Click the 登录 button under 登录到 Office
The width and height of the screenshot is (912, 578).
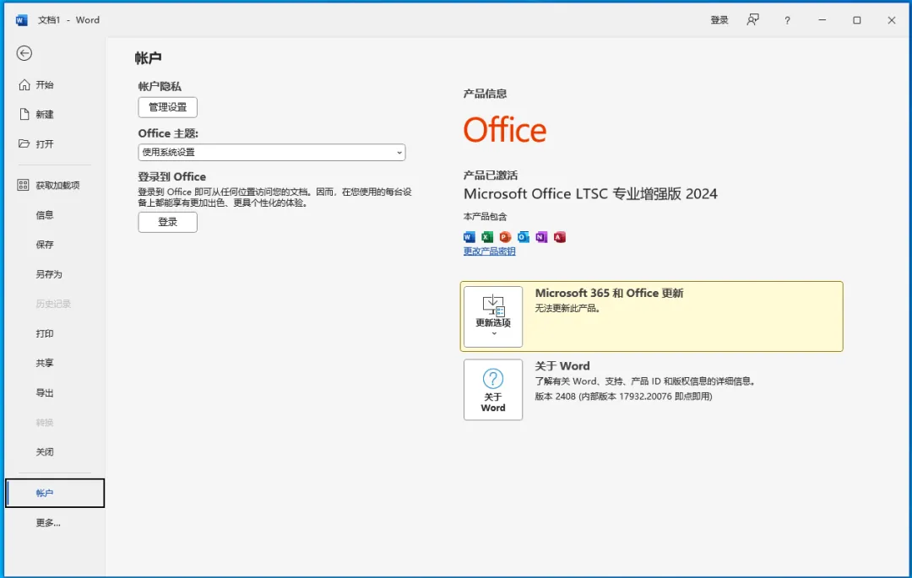click(x=167, y=222)
